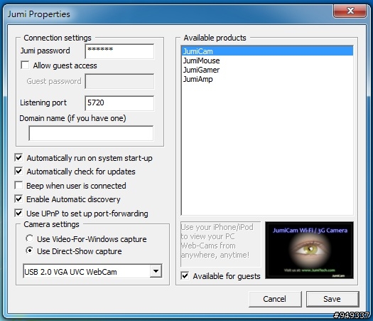Click the Jumi password field
Viewport: 373px width, 321px height.
click(119, 51)
